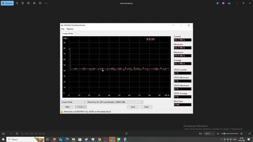
Task: Open Google Chrome from the taskbar
Action: tap(99, 139)
